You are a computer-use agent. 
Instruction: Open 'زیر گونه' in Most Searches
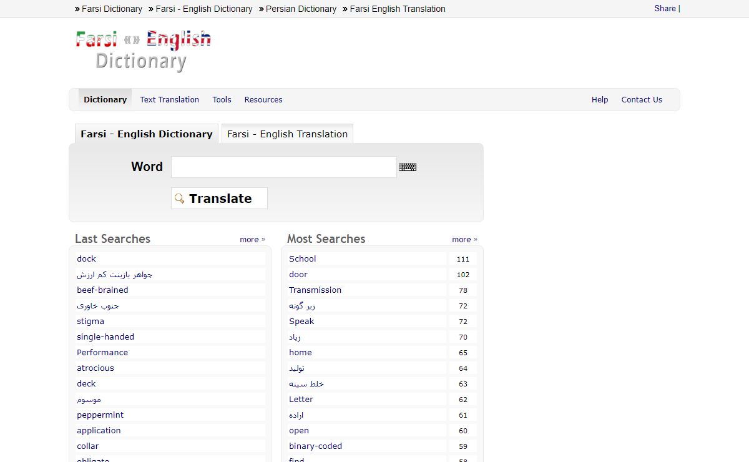click(302, 305)
